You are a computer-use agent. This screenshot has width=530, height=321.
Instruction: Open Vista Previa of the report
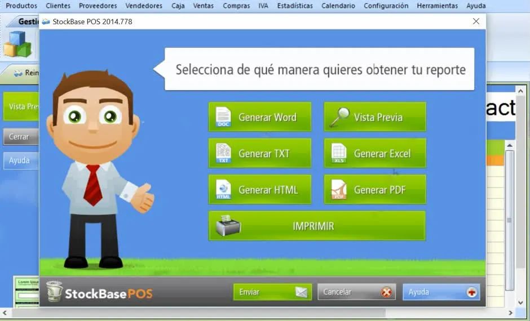[375, 117]
